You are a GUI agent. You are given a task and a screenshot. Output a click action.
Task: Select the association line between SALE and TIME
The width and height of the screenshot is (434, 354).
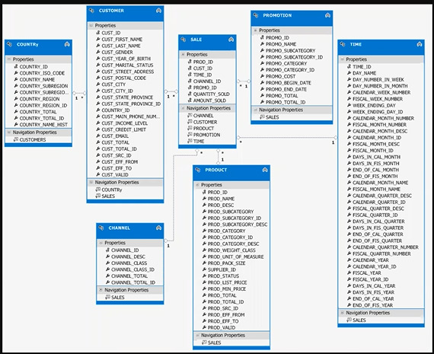coord(286,137)
